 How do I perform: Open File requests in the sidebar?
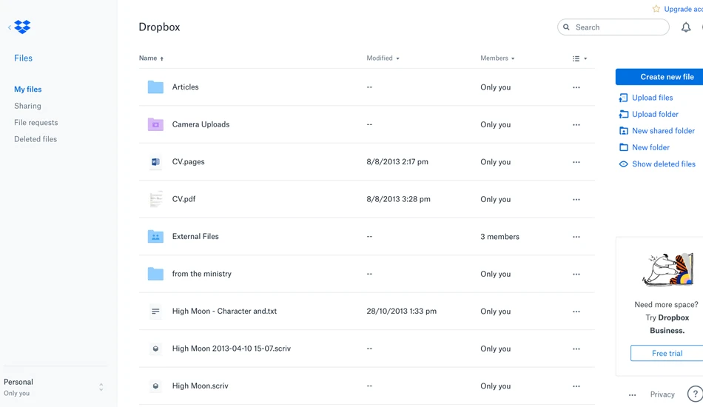tap(36, 122)
